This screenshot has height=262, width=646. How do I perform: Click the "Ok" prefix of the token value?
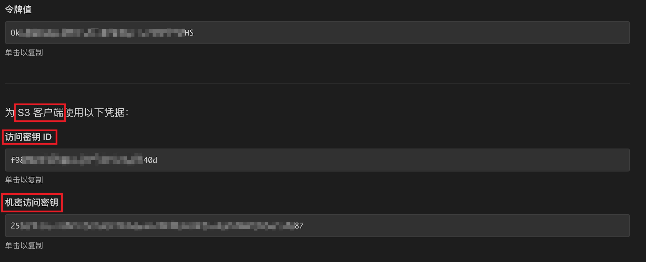click(15, 33)
